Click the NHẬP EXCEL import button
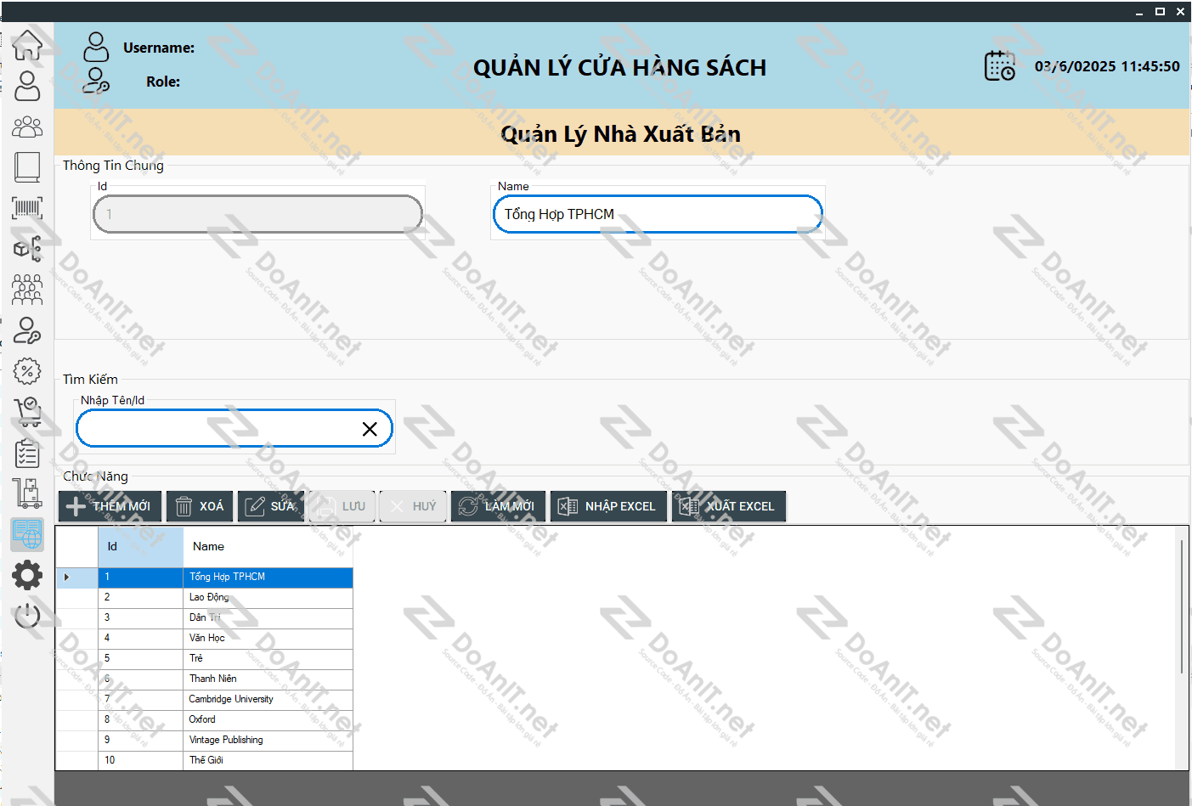Viewport: 1192px width, 806px height. coord(607,506)
